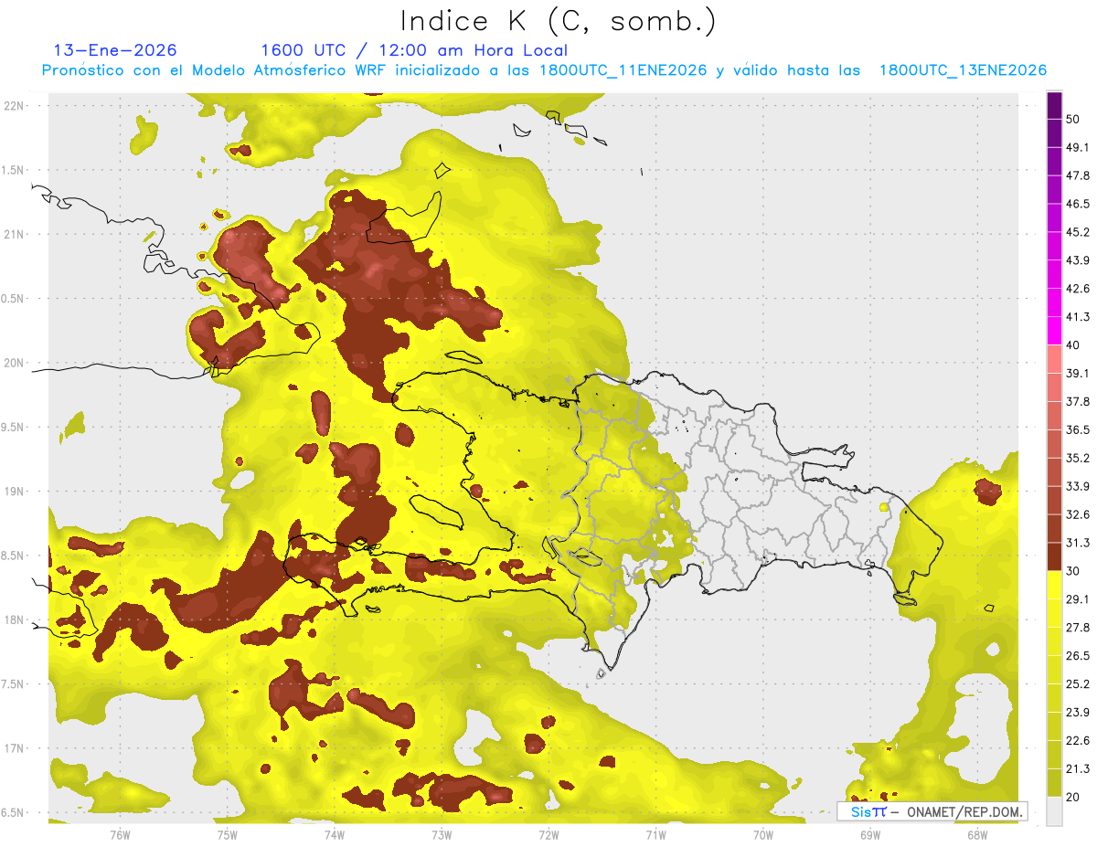Image resolution: width=1097 pixels, height=847 pixels.
Task: Click the "22N" latitude label
Action: click(x=14, y=105)
